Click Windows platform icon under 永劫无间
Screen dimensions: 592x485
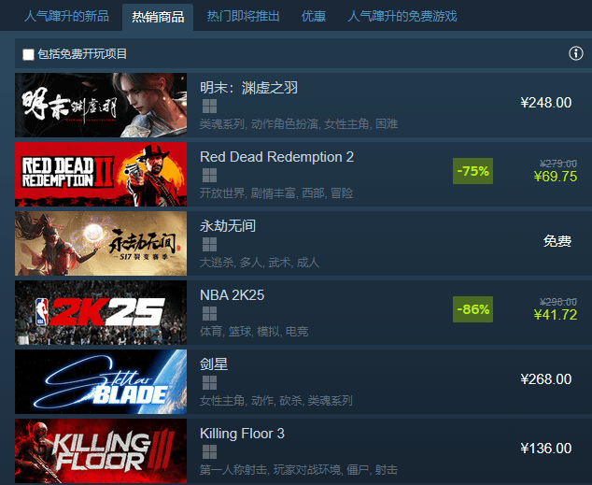tap(209, 245)
